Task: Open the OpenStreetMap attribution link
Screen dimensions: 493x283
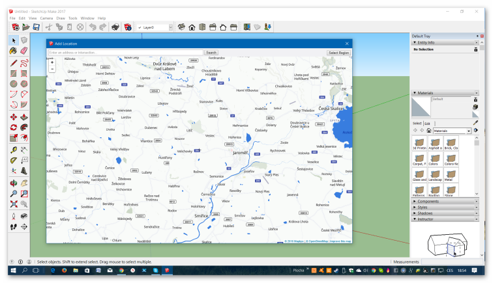Action: [317, 241]
